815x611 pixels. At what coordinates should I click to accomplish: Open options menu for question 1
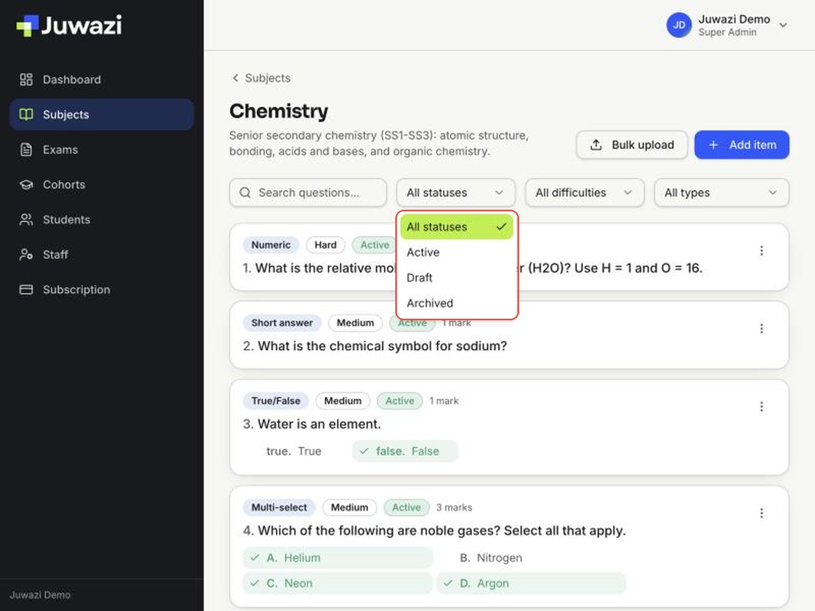click(762, 251)
